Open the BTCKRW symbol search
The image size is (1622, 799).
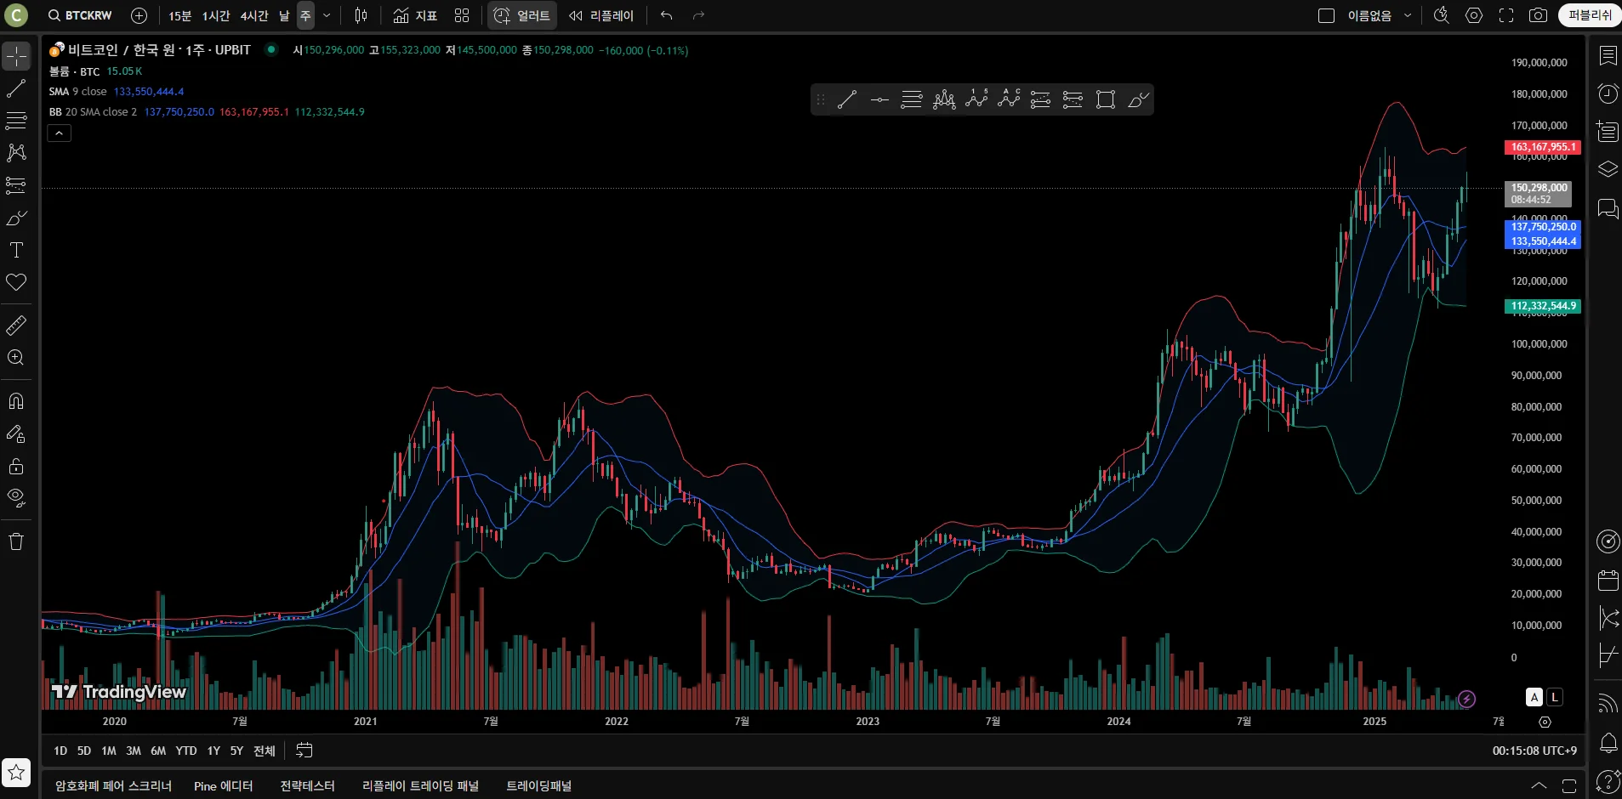(x=80, y=15)
